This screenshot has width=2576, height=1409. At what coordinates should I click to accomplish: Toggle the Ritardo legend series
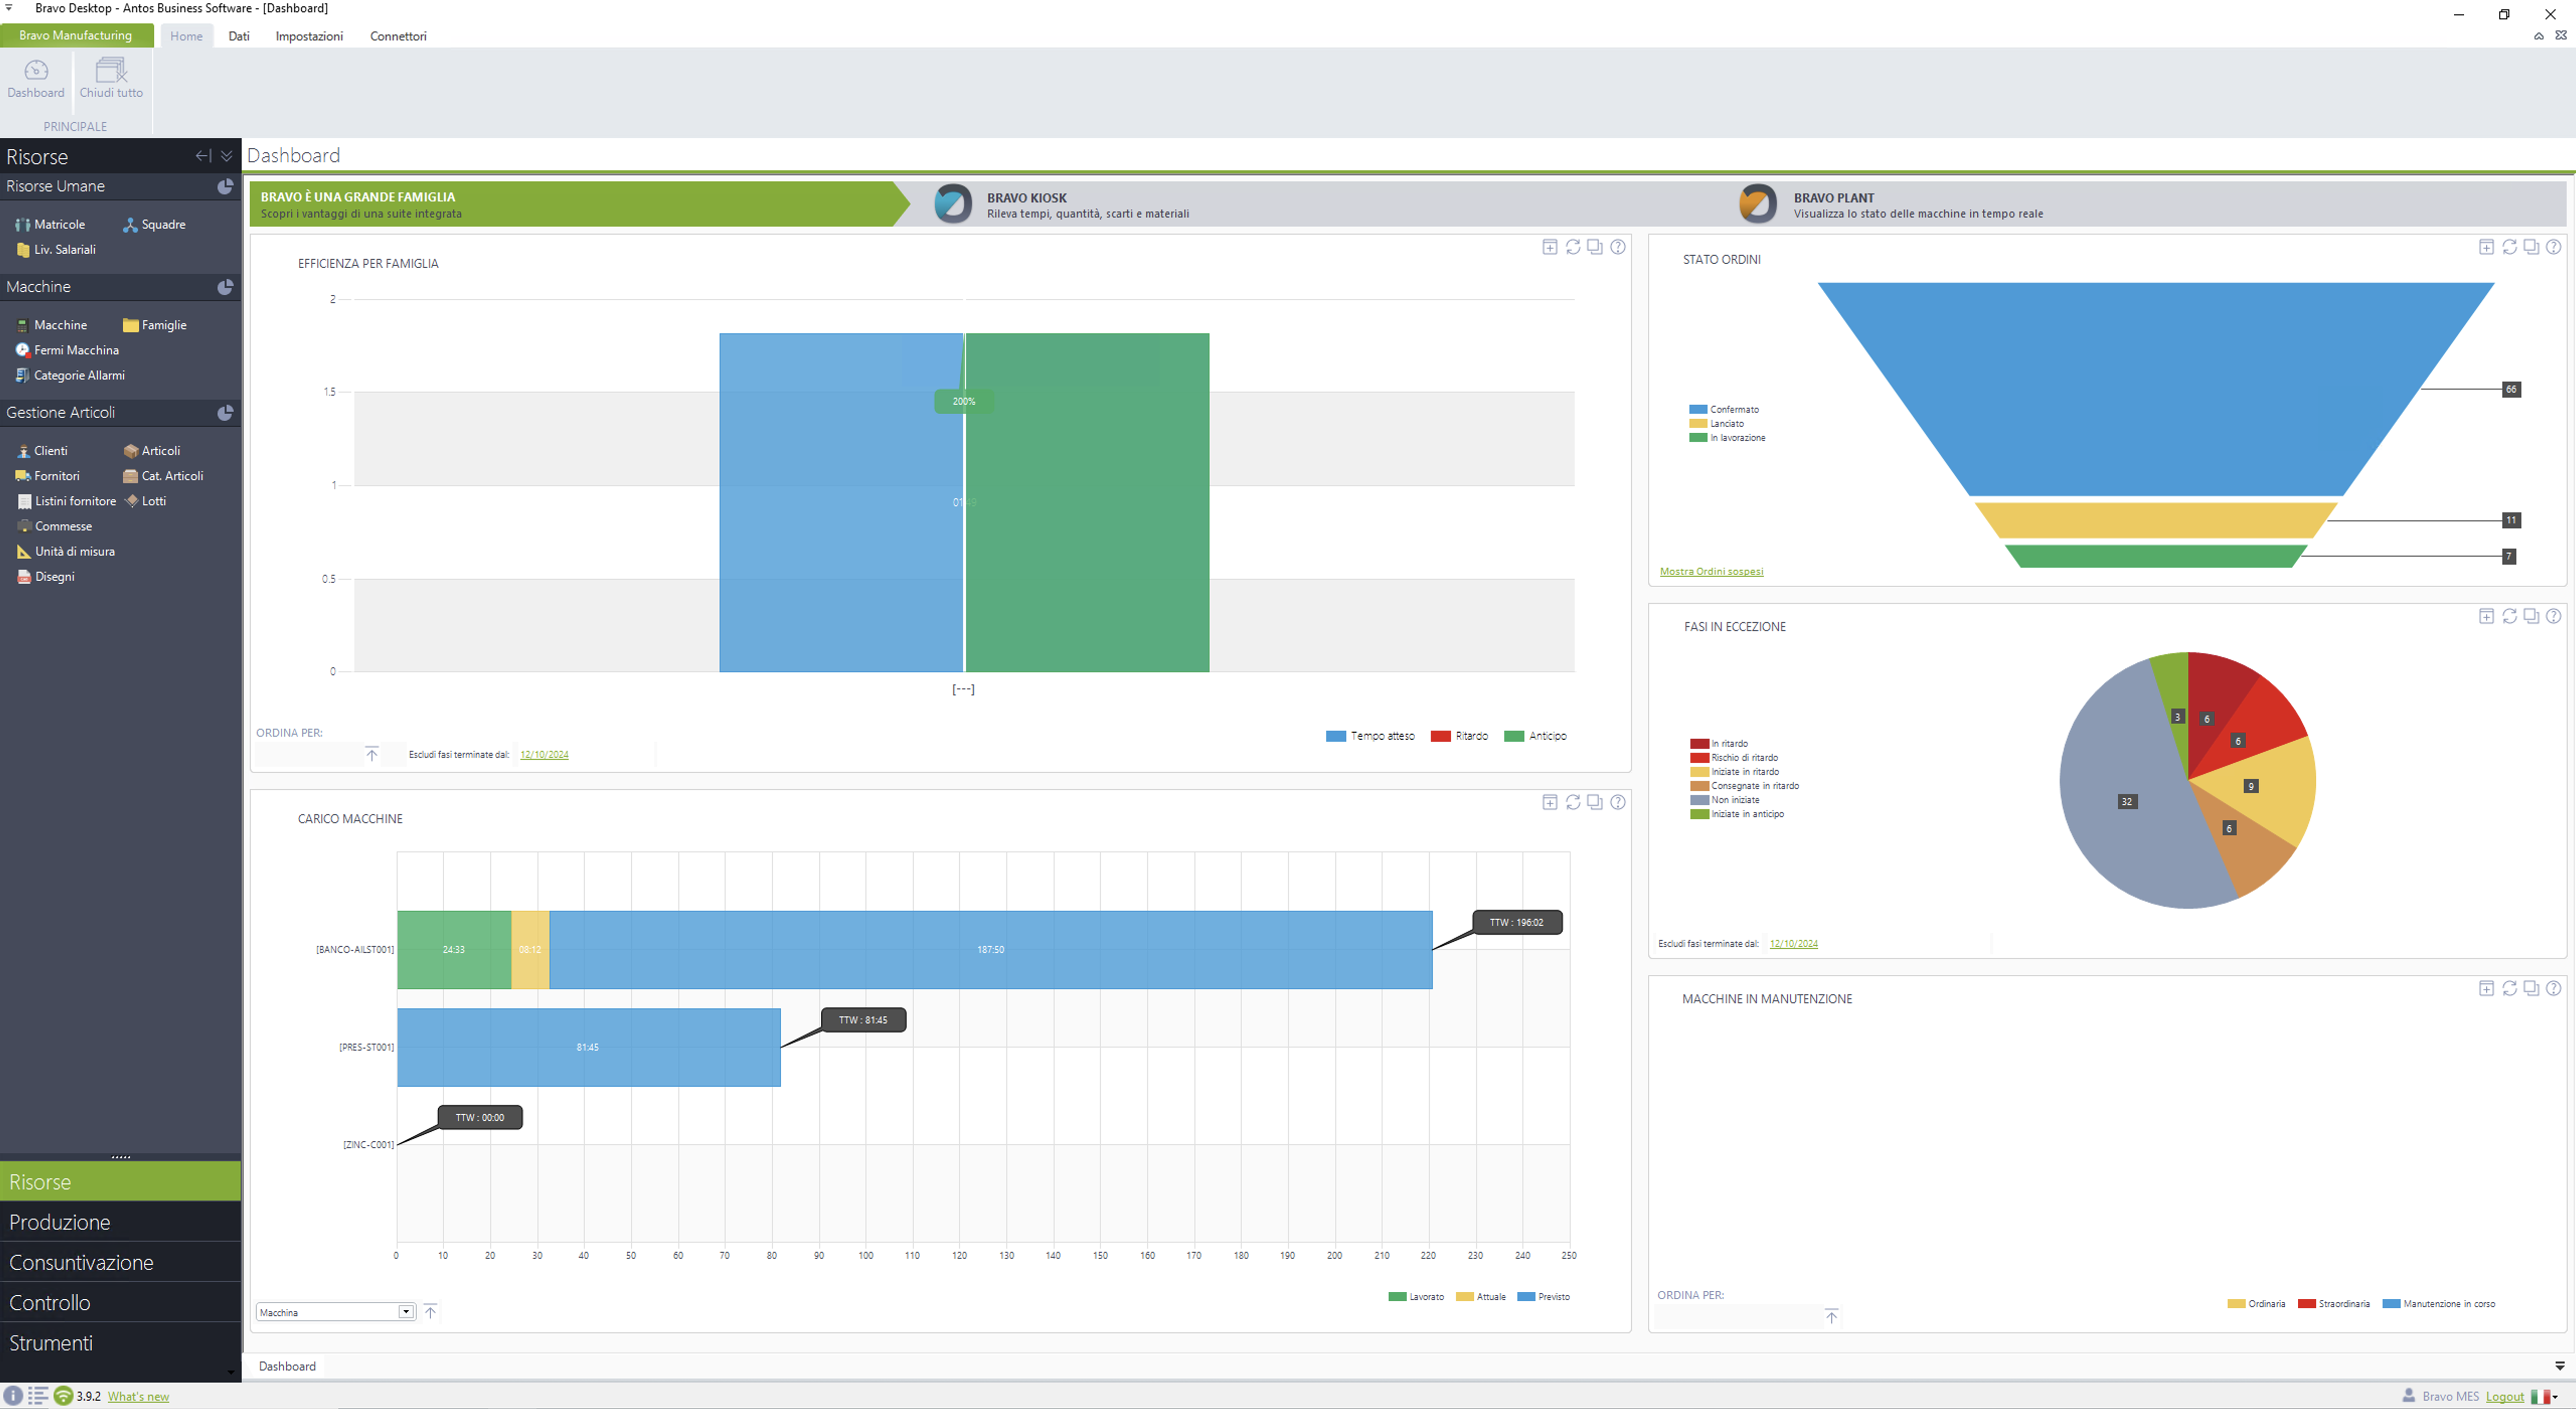[1459, 736]
